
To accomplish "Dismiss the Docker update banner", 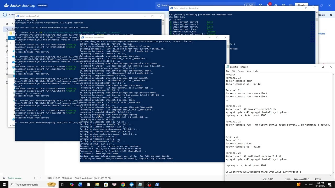I will click(x=331, y=15).
